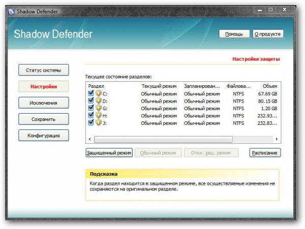The image size is (305, 229).
Task: Click the Файлова... column header
Action: [x=238, y=86]
